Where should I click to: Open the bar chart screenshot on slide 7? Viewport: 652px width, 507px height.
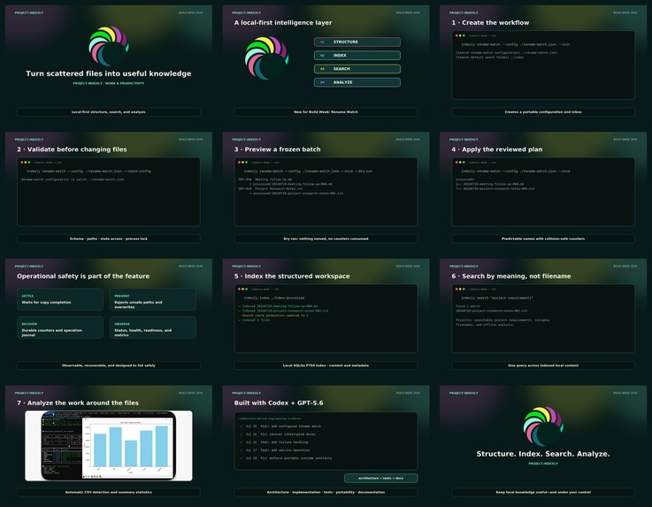[x=109, y=445]
